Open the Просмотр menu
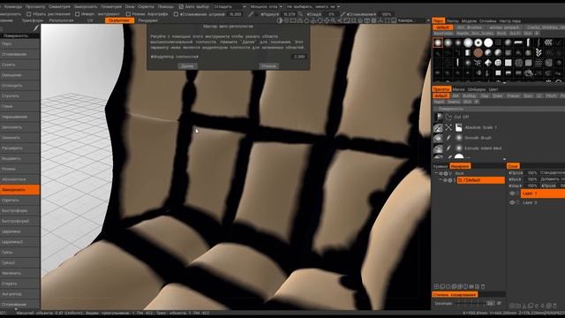565x318 pixels. pyautogui.click(x=35, y=6)
